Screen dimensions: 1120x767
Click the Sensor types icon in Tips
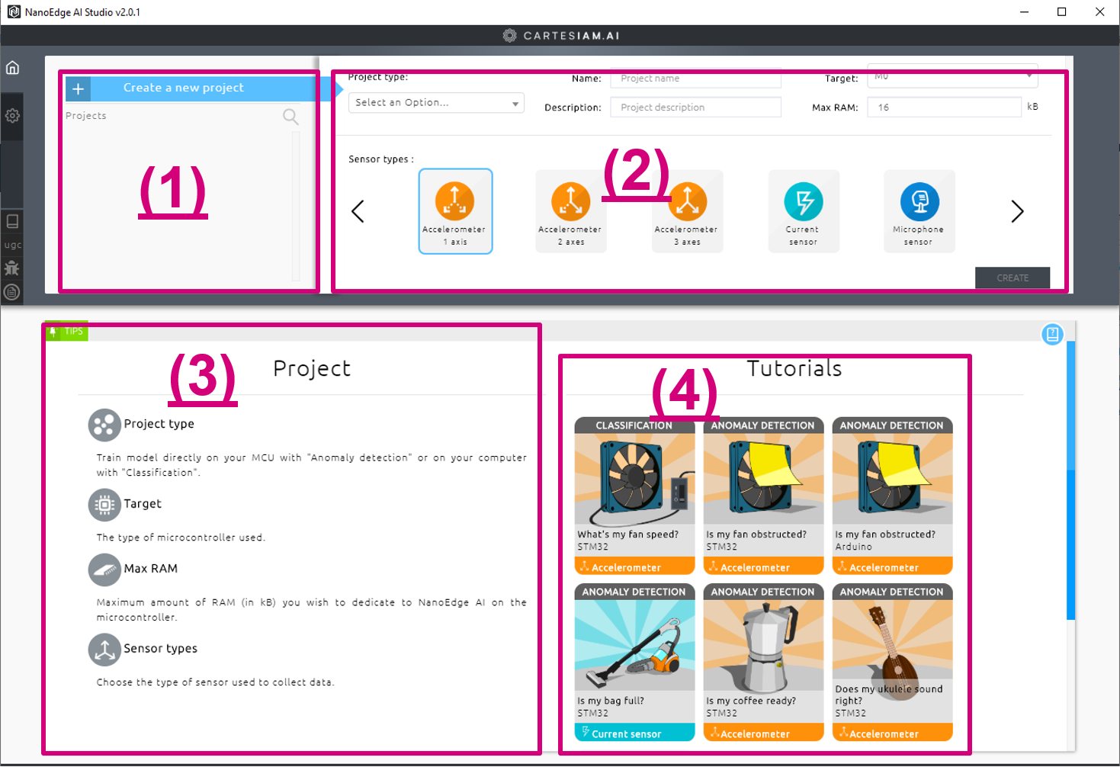[104, 650]
